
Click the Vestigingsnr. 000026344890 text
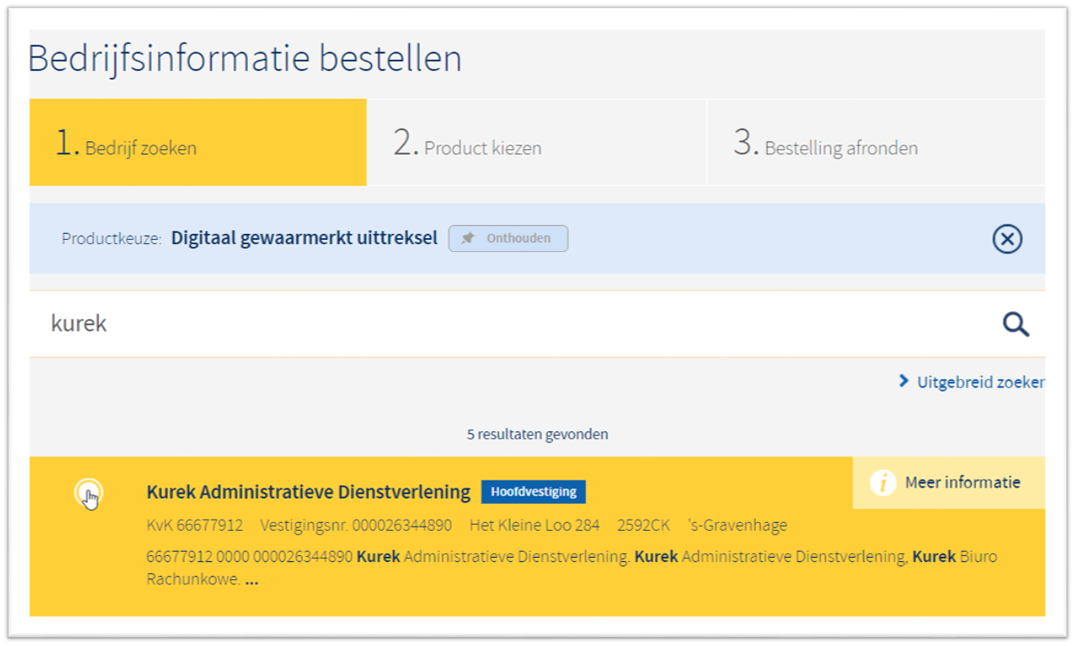coord(355,526)
